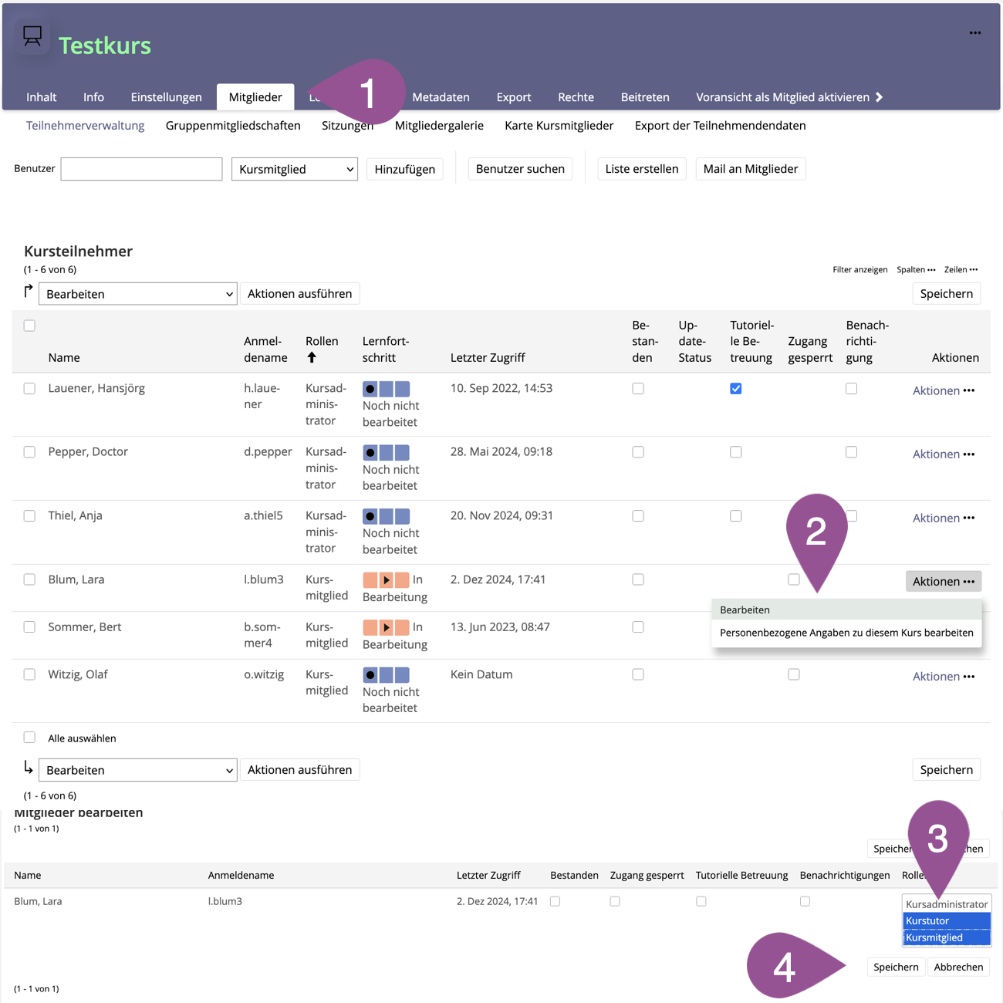Select Kurstutor in the role list
This screenshot has height=1003, width=1003.
(x=946, y=920)
